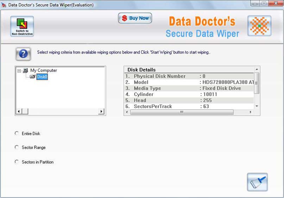Click the Media Type Fixed Disk Drive row
Image resolution: width=284 pixels, height=198 pixels.
point(189,88)
